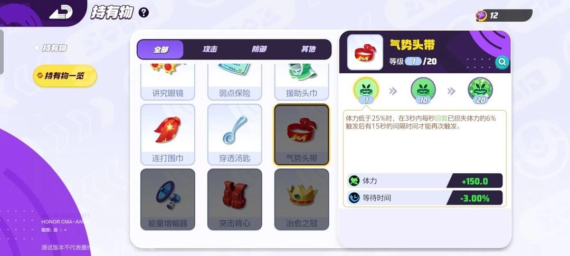Select the level 10 effect badge
Image resolution: width=570 pixels, height=256 pixels.
(x=423, y=90)
